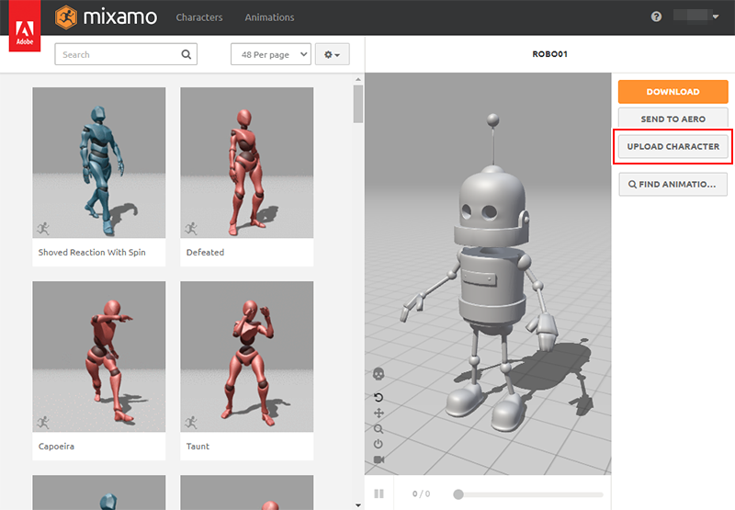Switch to the Animations tab

[269, 17]
